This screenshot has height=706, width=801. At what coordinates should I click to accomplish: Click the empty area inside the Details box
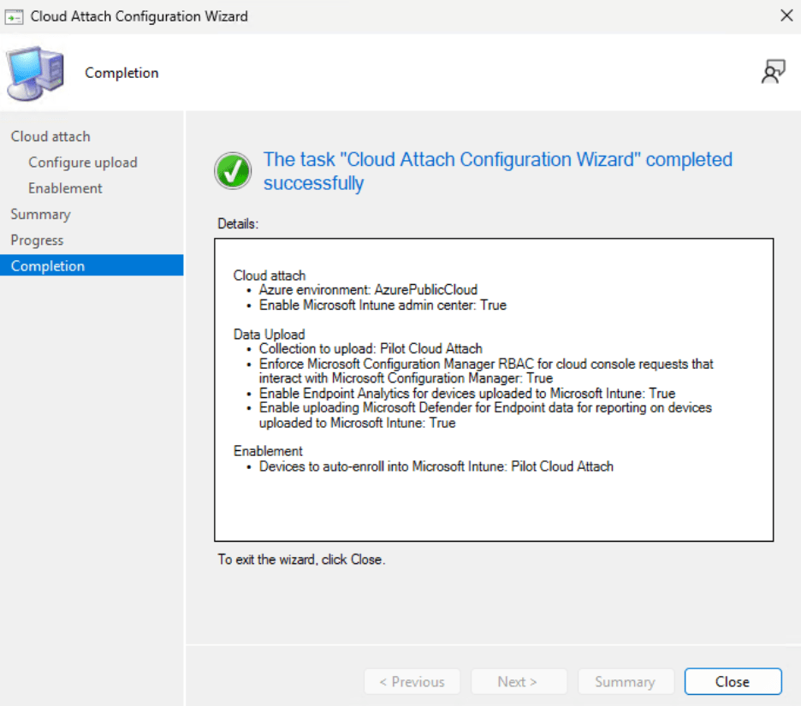(x=493, y=509)
